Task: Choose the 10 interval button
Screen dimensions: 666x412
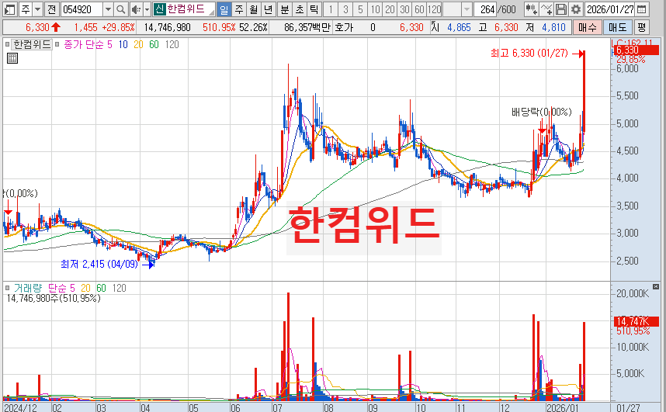Action: pos(375,9)
